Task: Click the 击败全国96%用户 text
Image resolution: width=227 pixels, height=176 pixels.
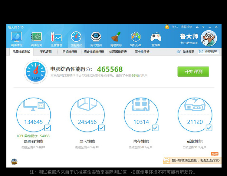Action: [x=87, y=147]
